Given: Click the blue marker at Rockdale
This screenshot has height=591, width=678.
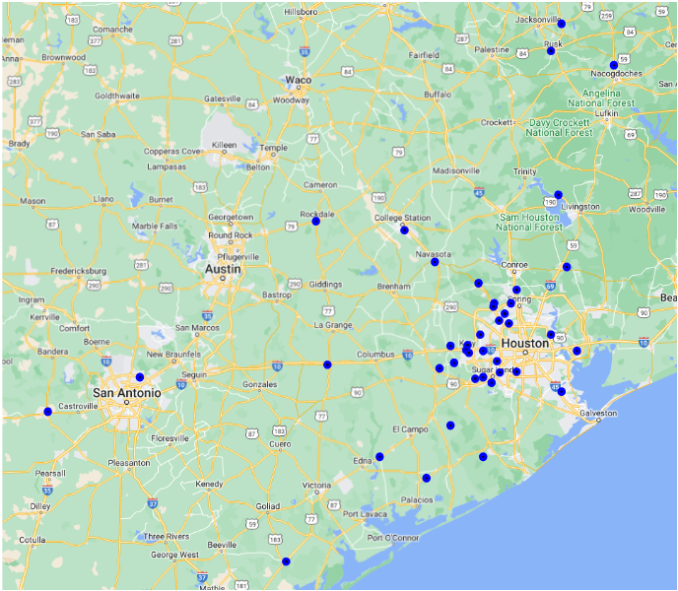Looking at the screenshot, I should (316, 222).
